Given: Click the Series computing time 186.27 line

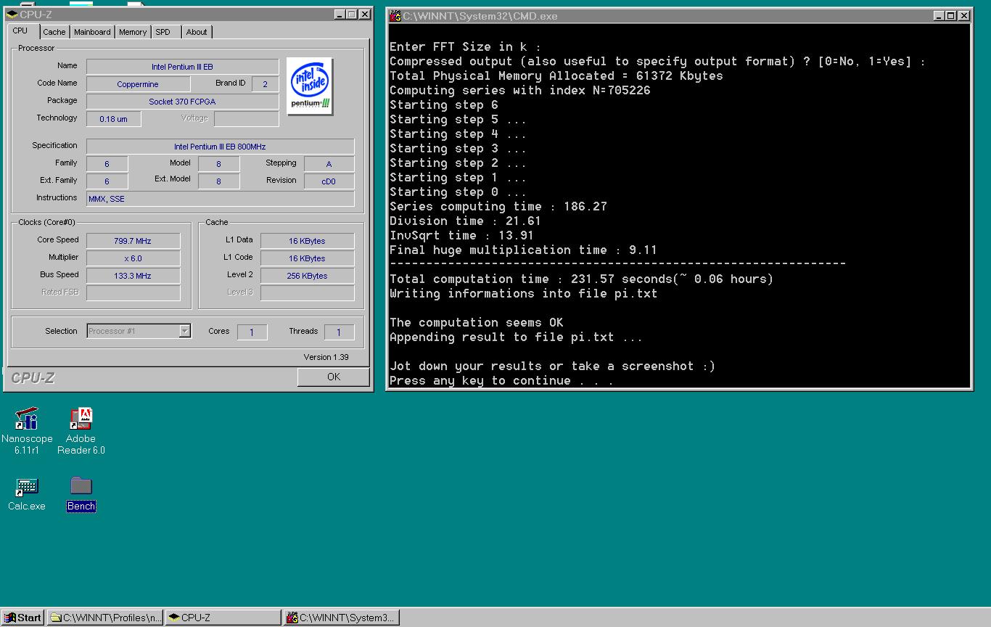Looking at the screenshot, I should [498, 206].
